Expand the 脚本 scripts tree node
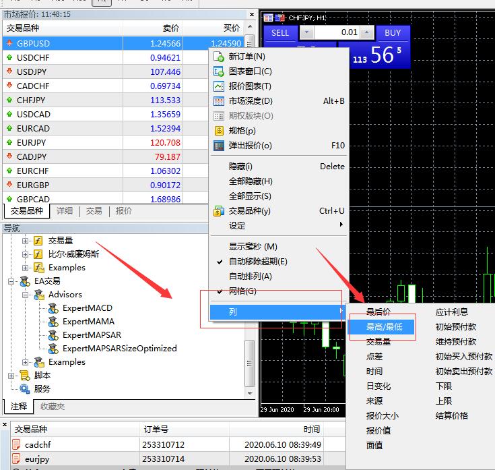495x470 pixels. (11, 376)
